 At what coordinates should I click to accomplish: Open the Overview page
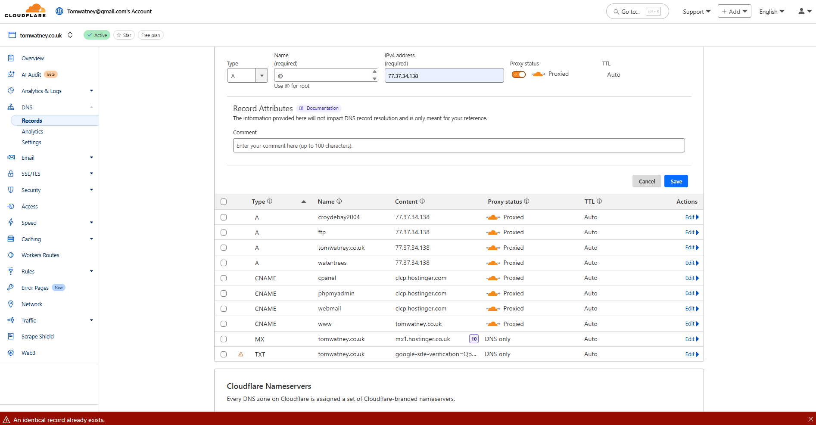point(33,58)
